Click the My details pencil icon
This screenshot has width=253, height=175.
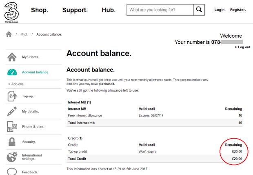tap(12, 111)
